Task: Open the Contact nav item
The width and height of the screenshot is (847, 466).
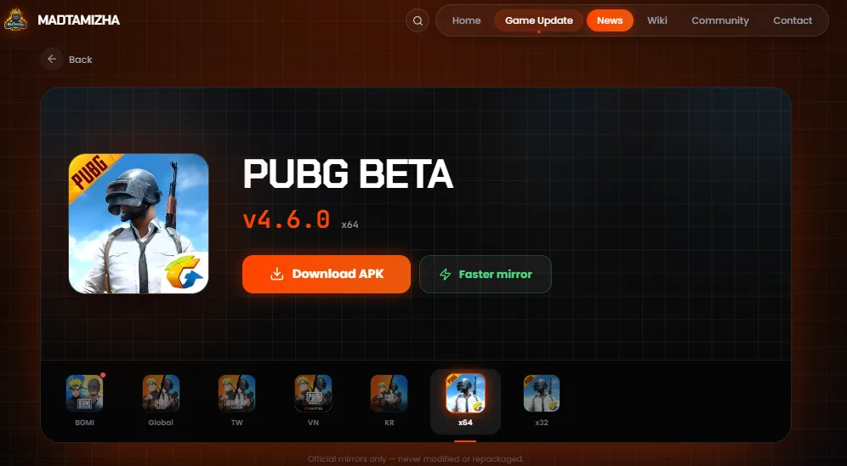Action: pos(793,20)
